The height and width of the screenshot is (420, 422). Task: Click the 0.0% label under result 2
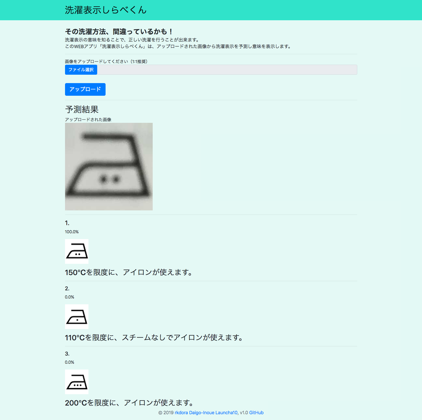tap(69, 297)
